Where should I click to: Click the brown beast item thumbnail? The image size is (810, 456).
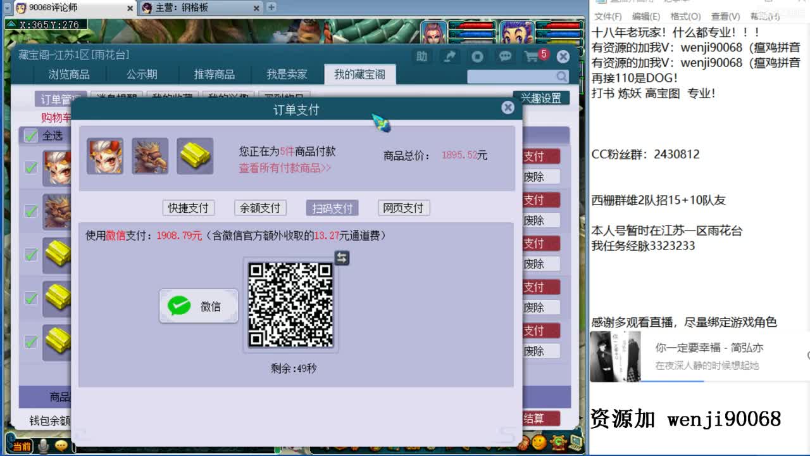coord(150,156)
